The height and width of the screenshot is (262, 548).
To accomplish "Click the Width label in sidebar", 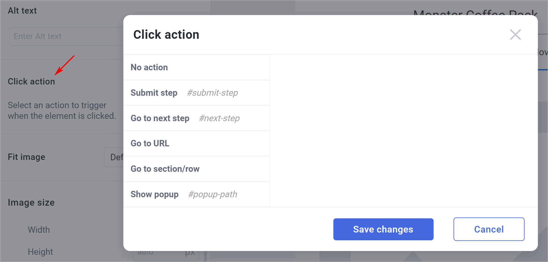I will [39, 230].
